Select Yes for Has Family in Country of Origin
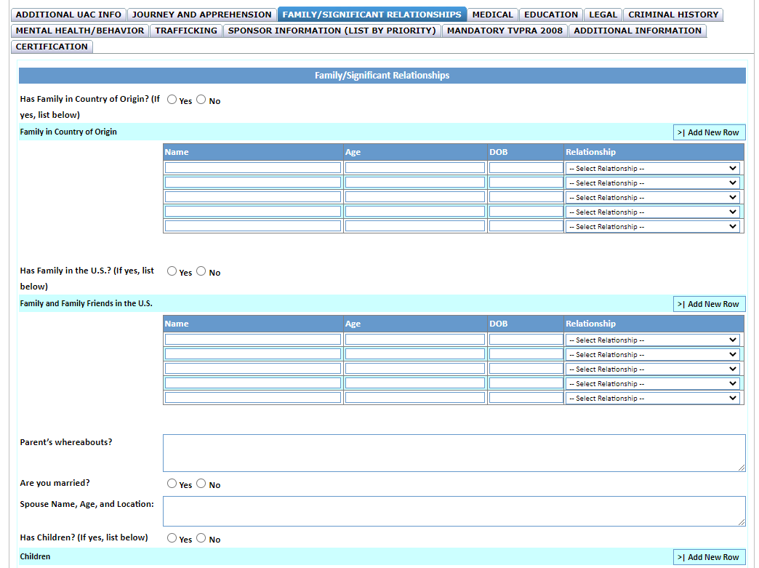759x568 pixels. click(172, 100)
